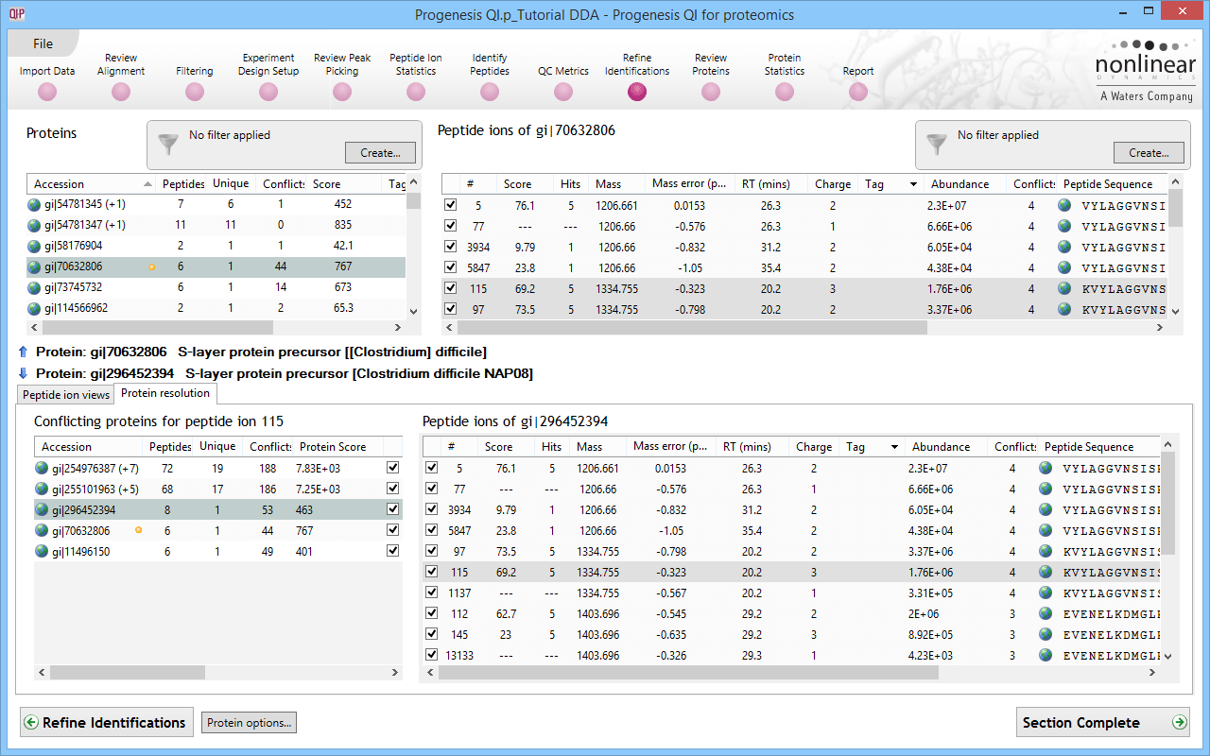The width and height of the screenshot is (1210, 756).
Task: Toggle checkbox for conflicting protein gi|255101963 (+5)
Action: 393,489
